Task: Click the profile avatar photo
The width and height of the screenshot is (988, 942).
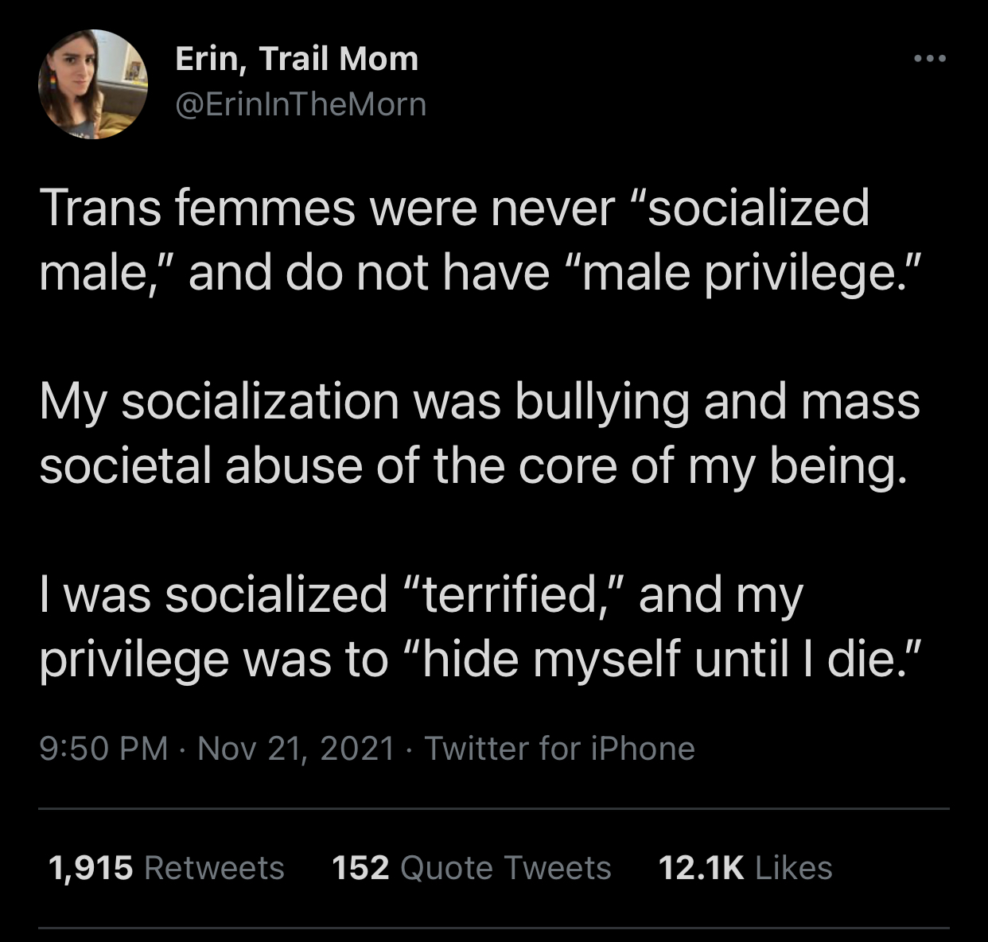Action: (93, 84)
